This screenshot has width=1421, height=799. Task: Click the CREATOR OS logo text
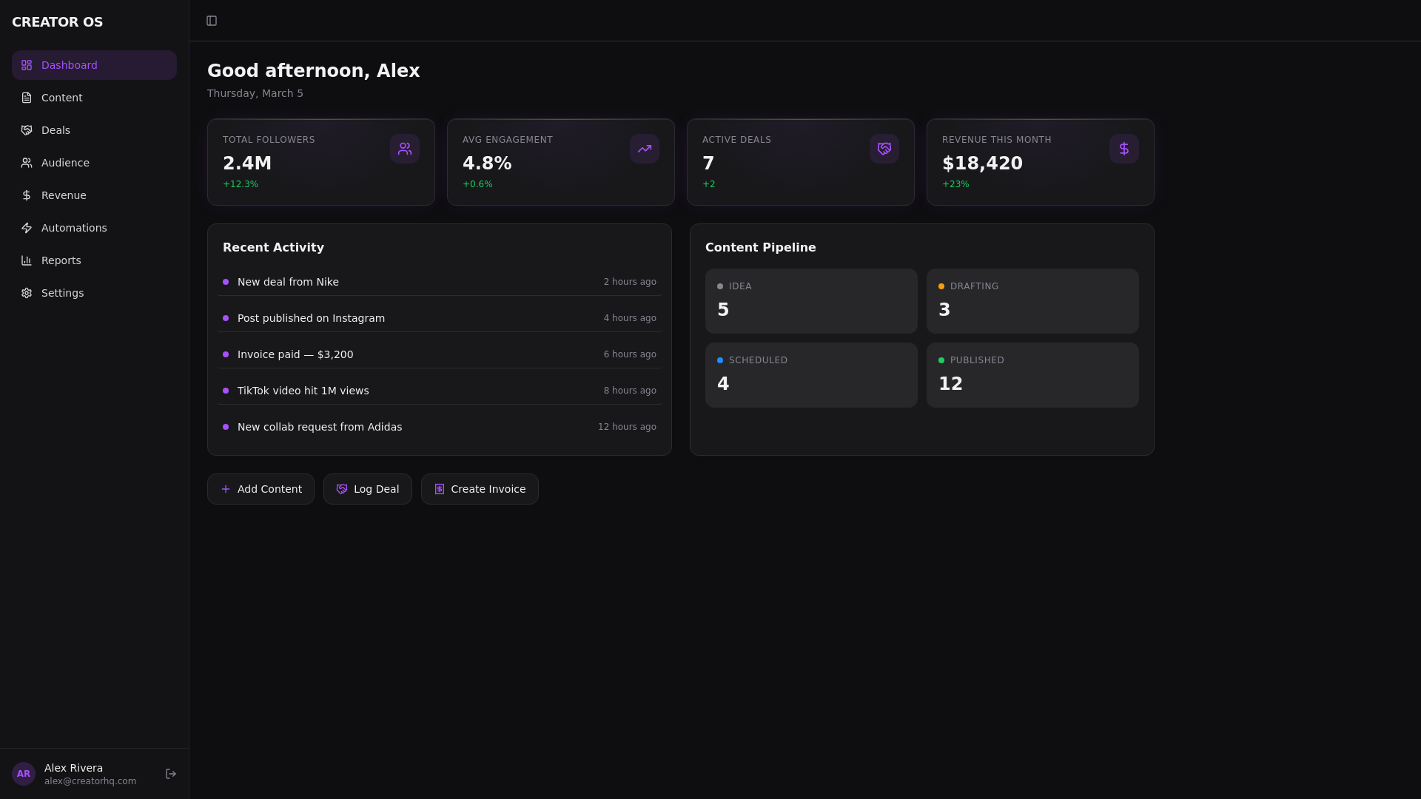[x=58, y=22]
